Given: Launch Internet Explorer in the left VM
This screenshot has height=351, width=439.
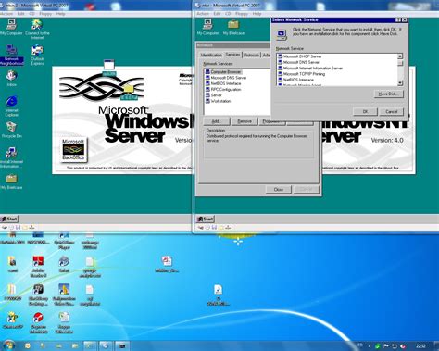Looking at the screenshot, I should pyautogui.click(x=12, y=106).
